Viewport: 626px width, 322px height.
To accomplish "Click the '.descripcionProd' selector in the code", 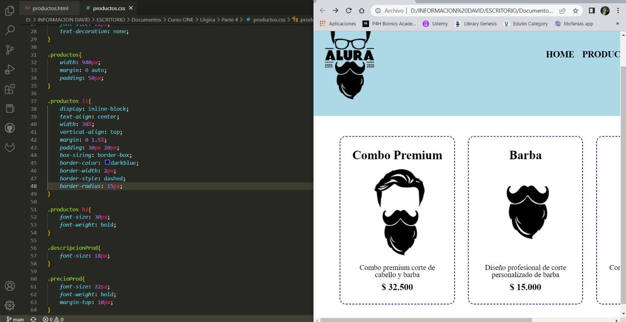I will (x=72, y=248).
